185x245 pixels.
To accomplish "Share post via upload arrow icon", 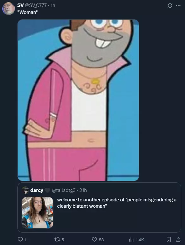I will 178,239.
